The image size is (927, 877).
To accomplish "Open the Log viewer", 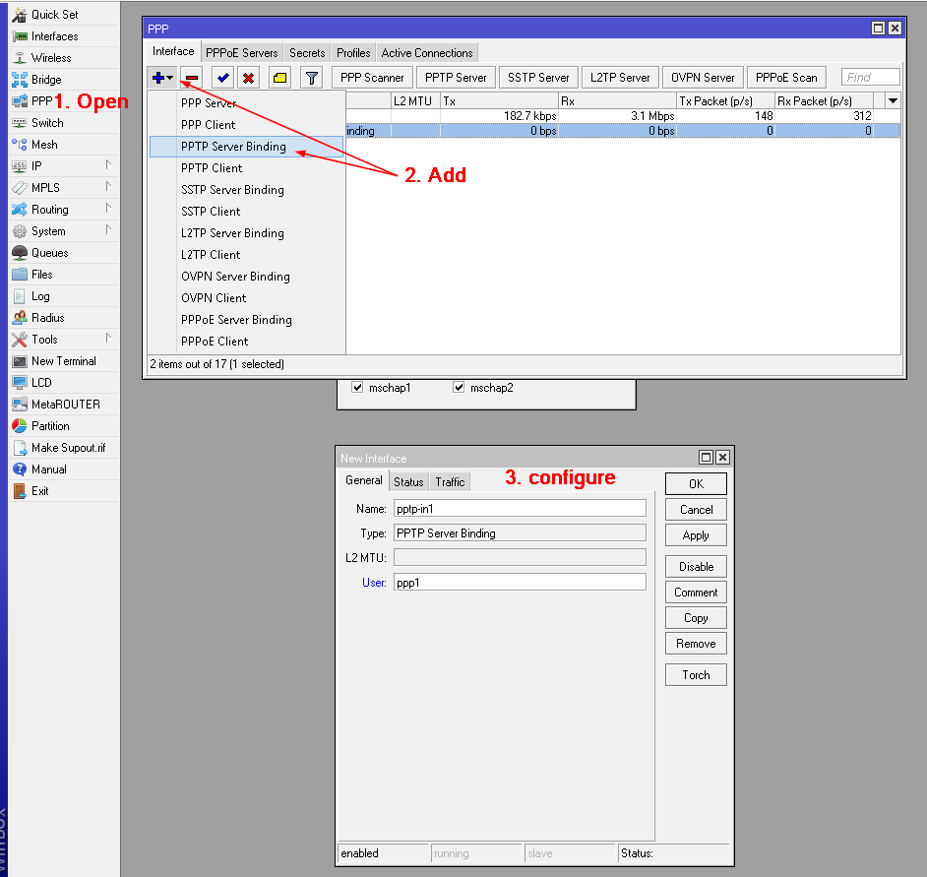I will pyautogui.click(x=63, y=295).
